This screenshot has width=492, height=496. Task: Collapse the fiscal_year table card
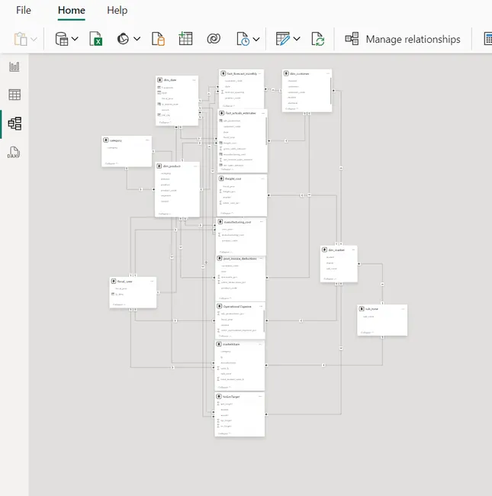[x=119, y=304]
